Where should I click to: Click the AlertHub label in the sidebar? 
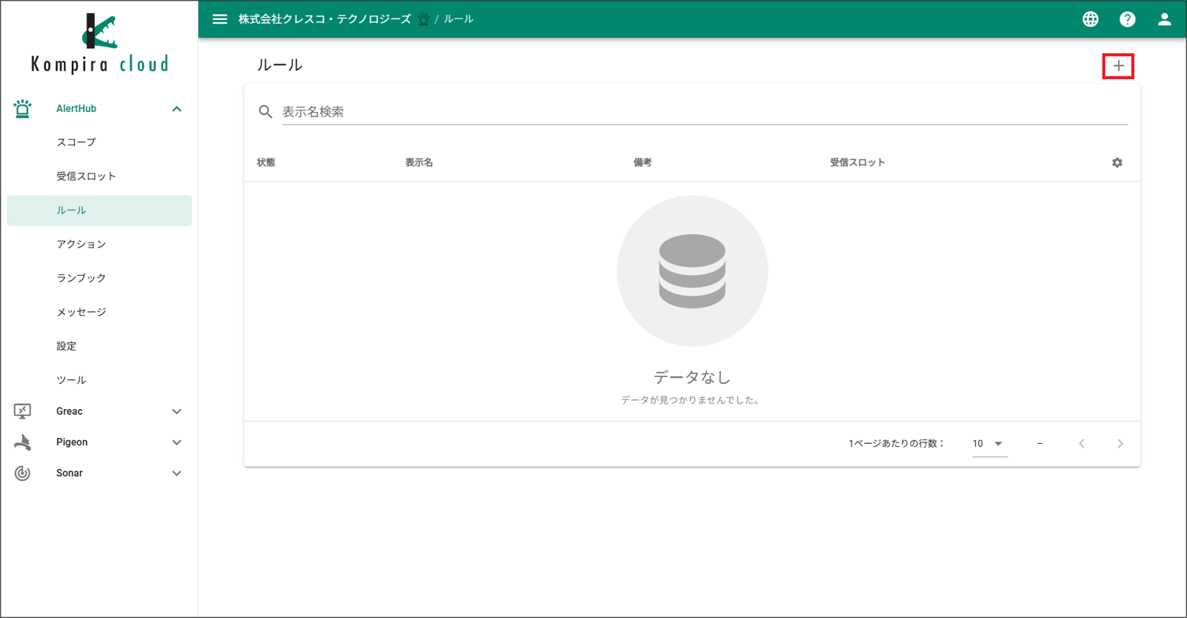[76, 109]
